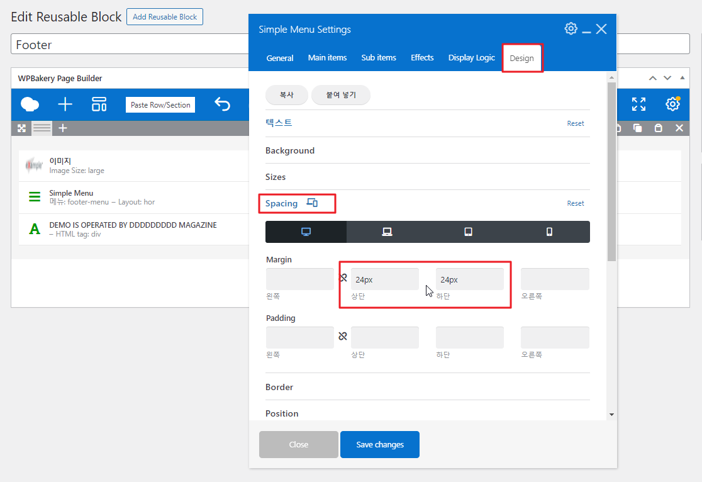Open the Main items tab
The image size is (702, 482).
(327, 58)
